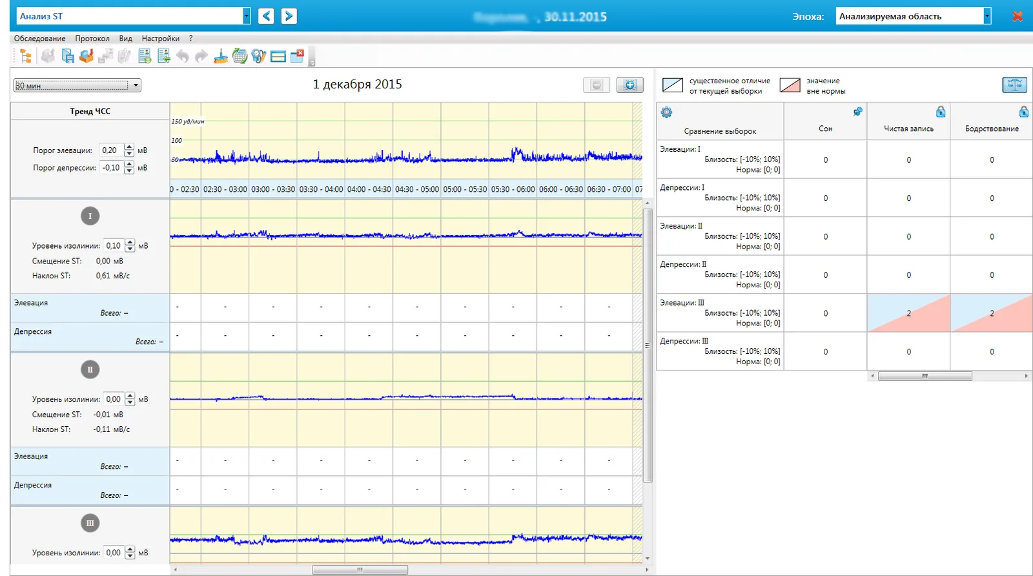
Task: Click the lead I Уровень изолинии field
Action: pos(114,245)
